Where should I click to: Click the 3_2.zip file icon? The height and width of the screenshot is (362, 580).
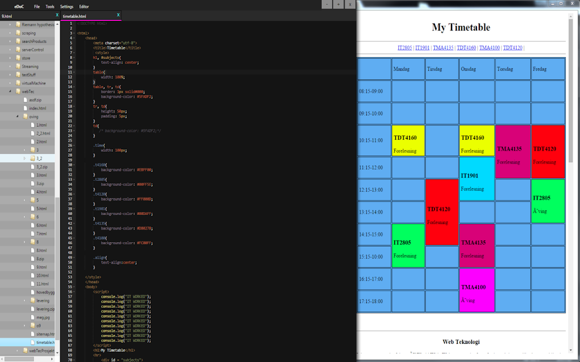(32, 167)
